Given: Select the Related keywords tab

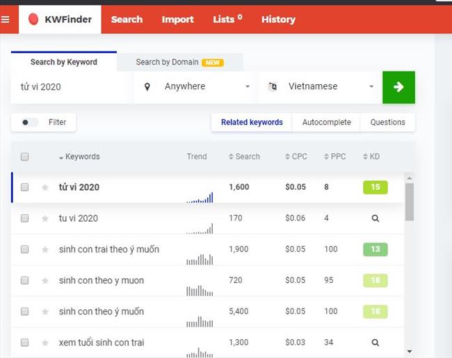Looking at the screenshot, I should click(x=252, y=122).
